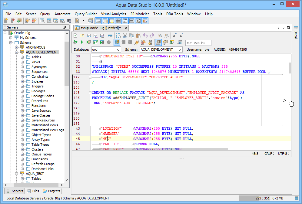Click the server tree vertical scrollbar thumb

67,64
